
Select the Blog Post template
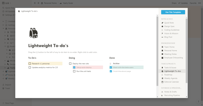click(168, 37)
